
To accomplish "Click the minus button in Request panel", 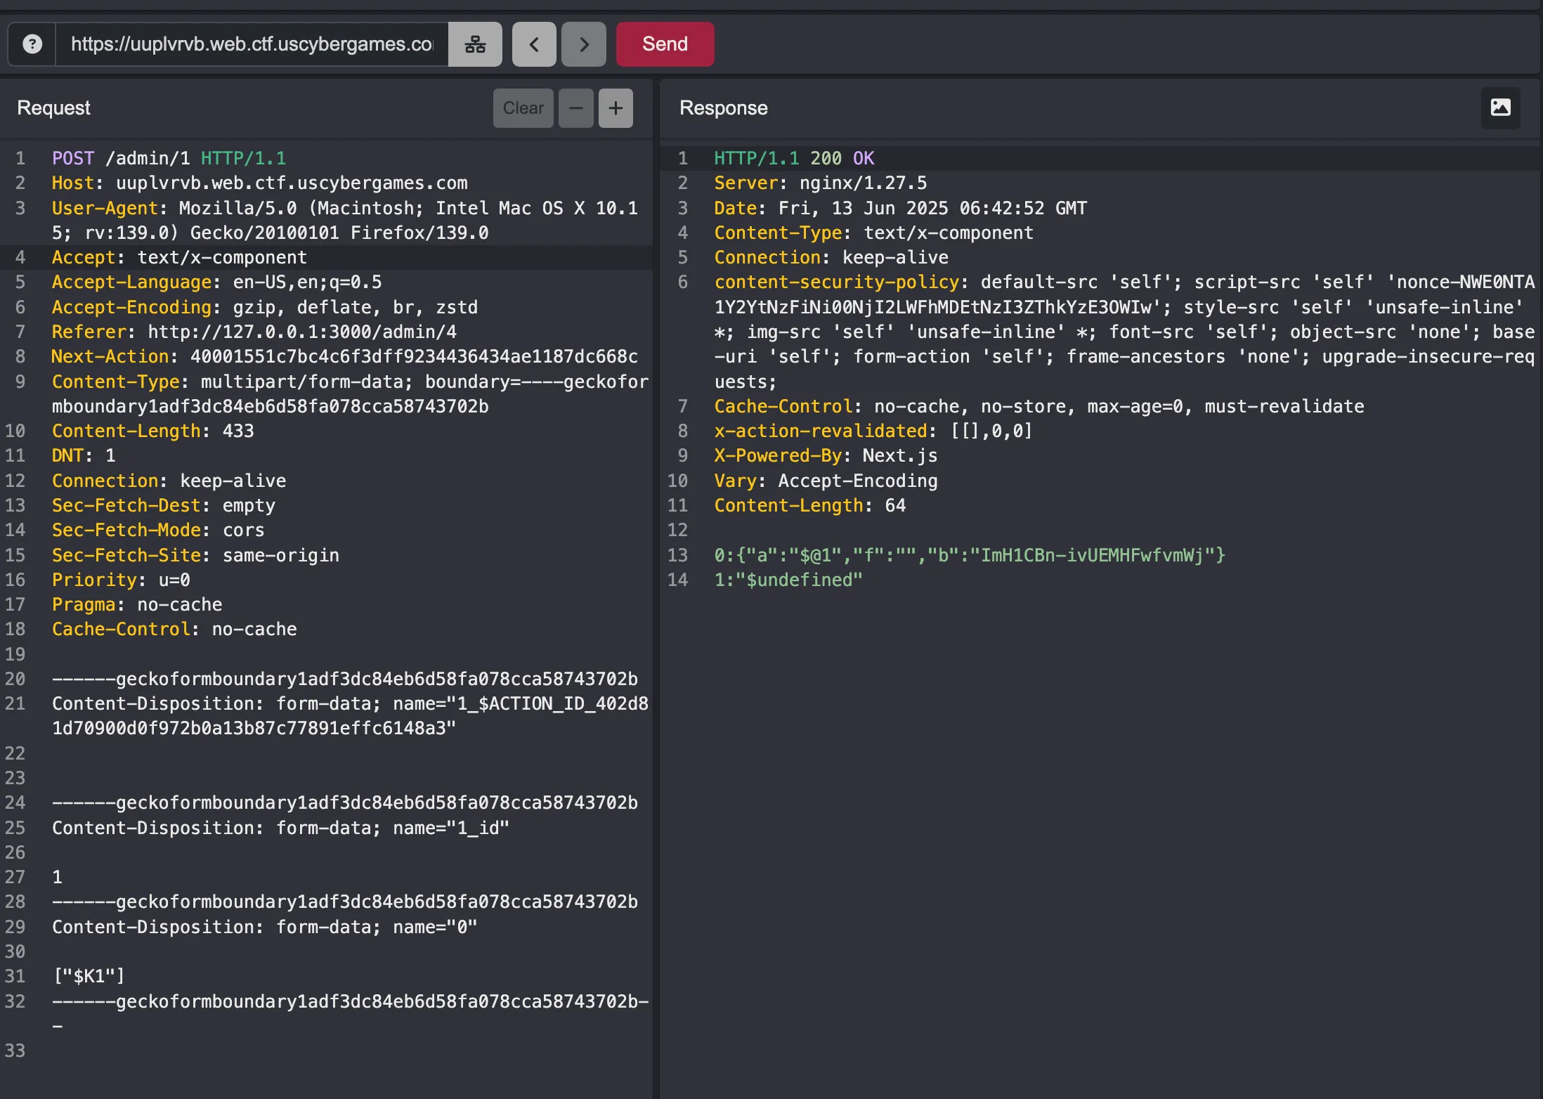I will coord(576,108).
